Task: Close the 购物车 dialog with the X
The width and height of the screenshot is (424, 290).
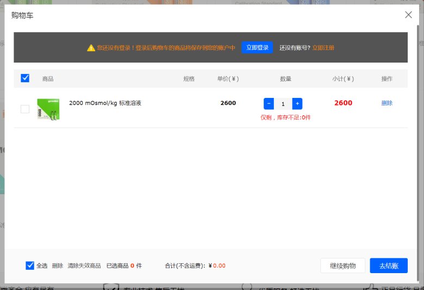Action: coord(408,15)
